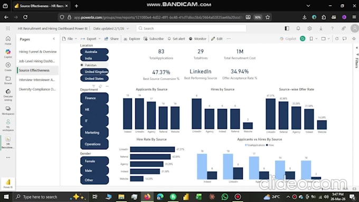Click the sidebar more options ellipsis

point(8,157)
